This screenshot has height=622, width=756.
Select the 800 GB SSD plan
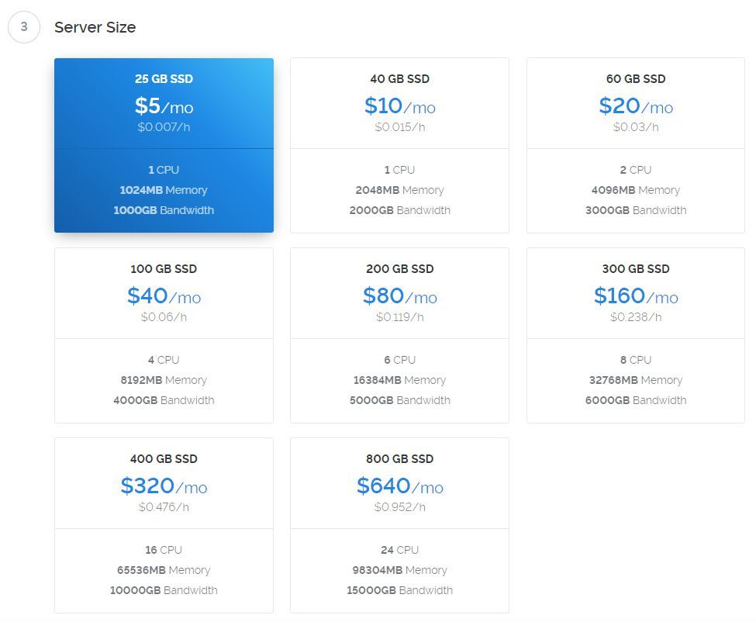coord(399,524)
